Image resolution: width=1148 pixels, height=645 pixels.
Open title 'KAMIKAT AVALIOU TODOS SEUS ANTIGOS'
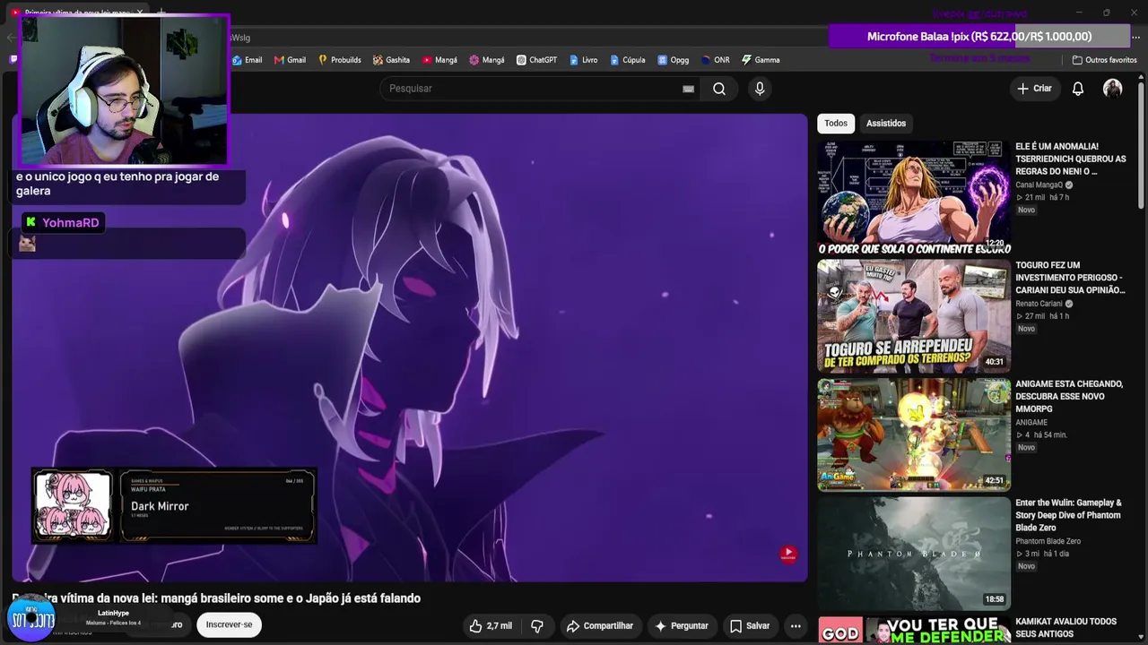pos(1066,627)
